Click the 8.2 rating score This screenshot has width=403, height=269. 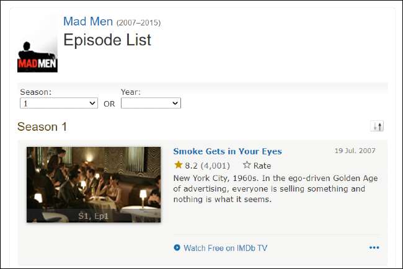click(x=191, y=165)
